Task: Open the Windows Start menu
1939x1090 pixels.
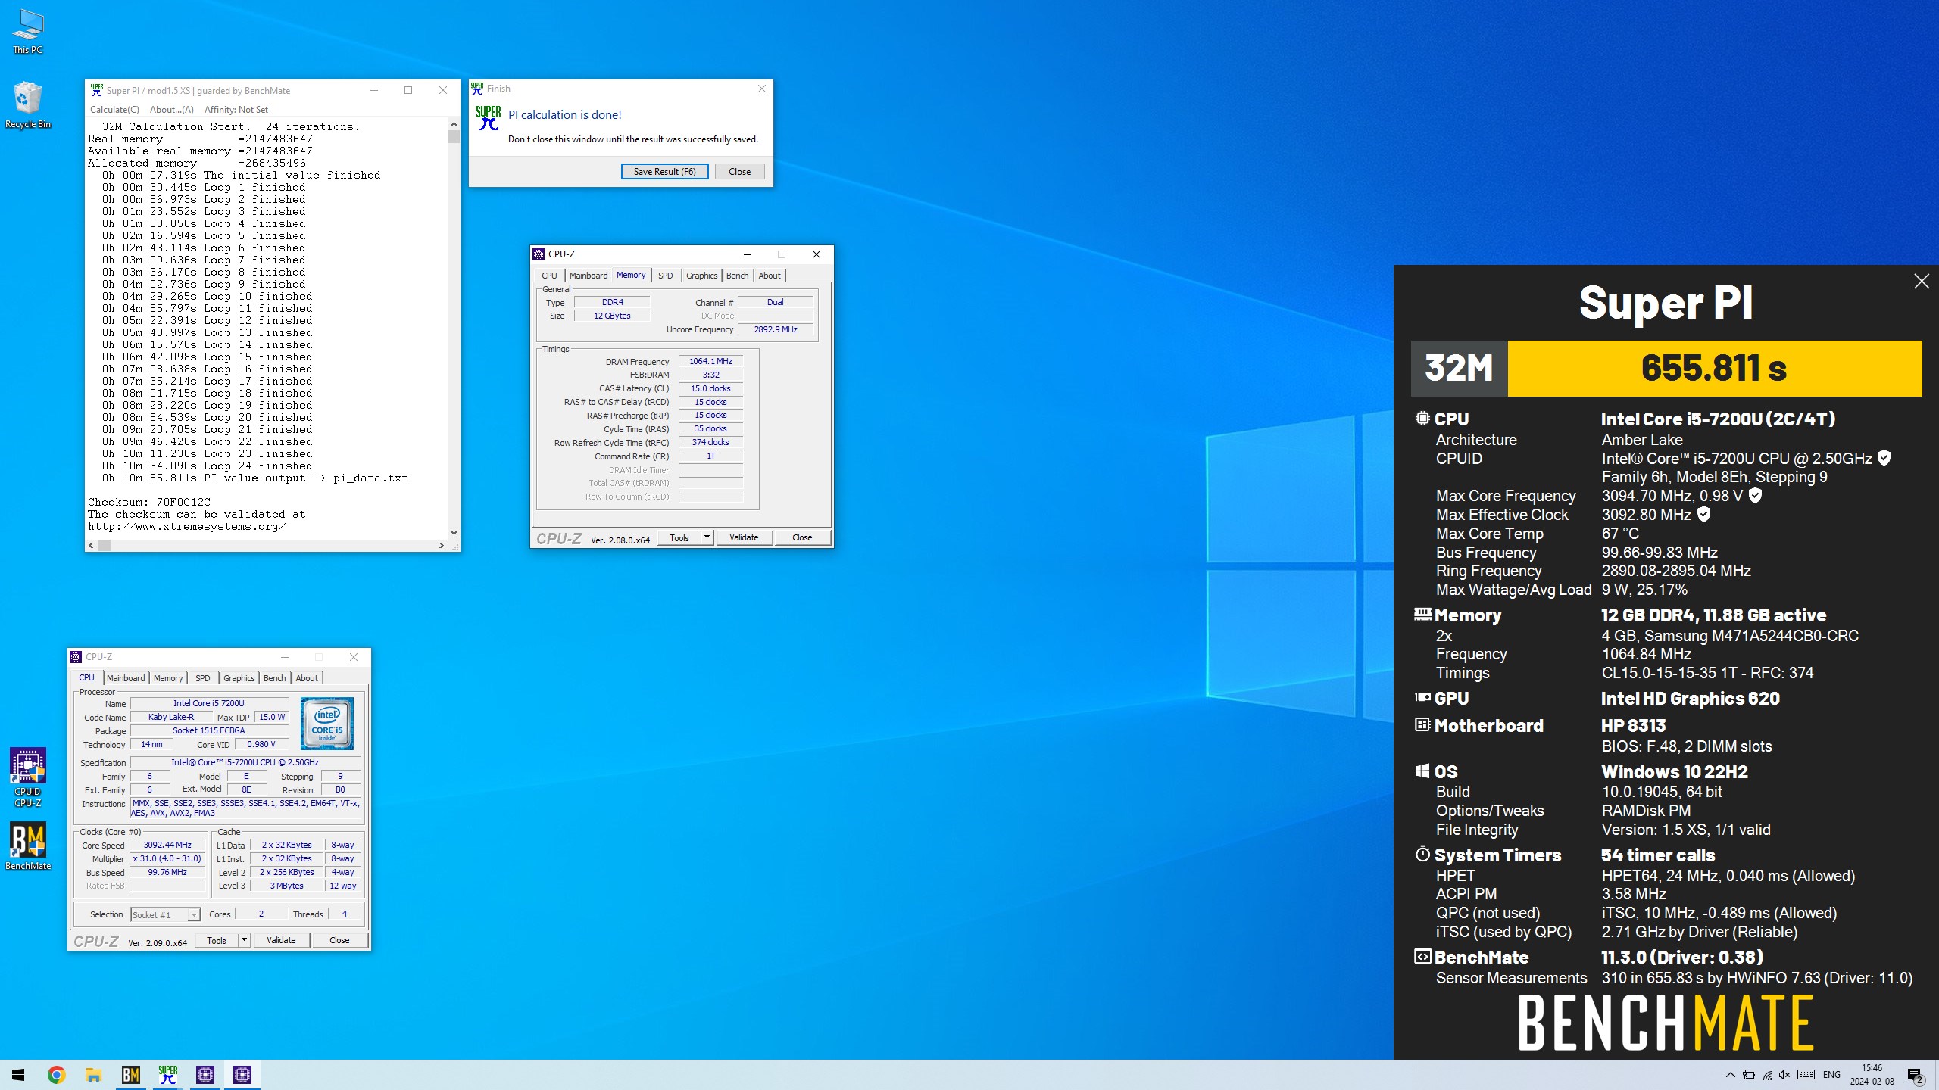Action: point(18,1075)
